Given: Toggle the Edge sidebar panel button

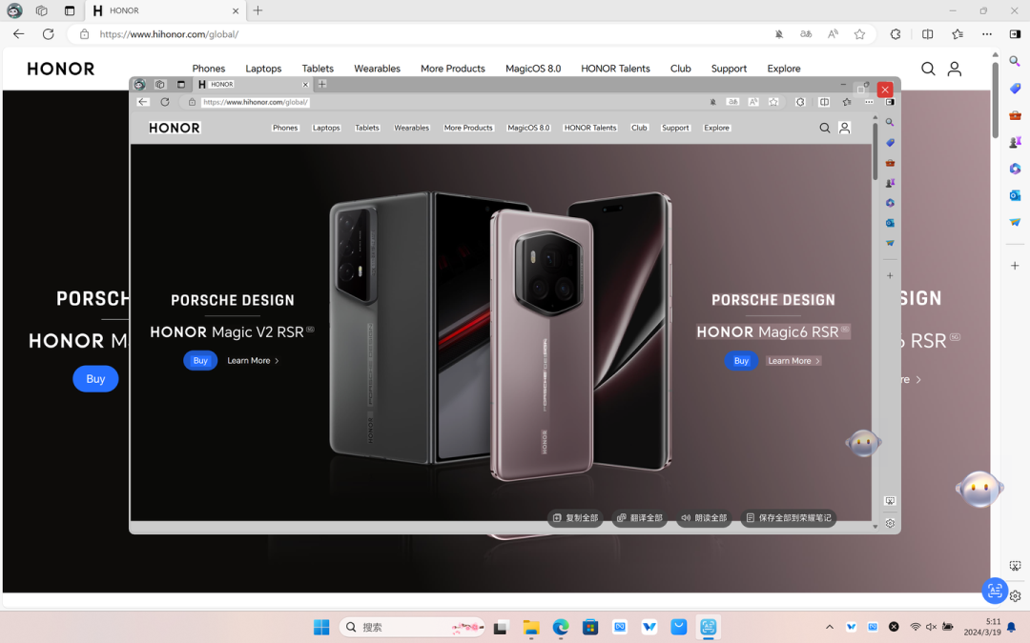Looking at the screenshot, I should pyautogui.click(x=1015, y=34).
